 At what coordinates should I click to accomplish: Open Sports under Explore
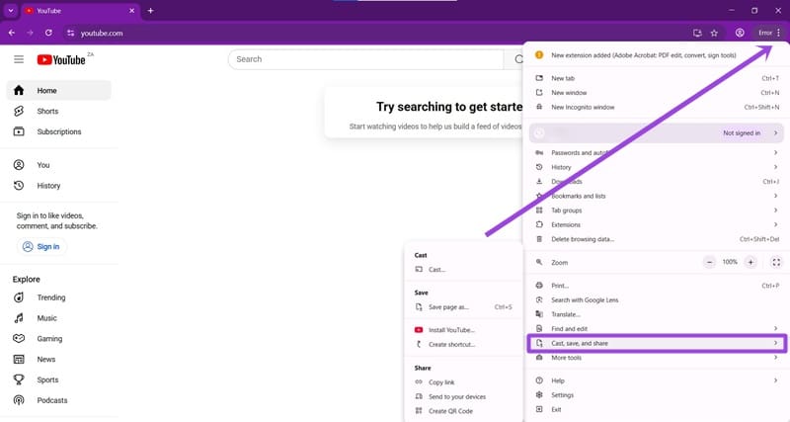point(59,380)
